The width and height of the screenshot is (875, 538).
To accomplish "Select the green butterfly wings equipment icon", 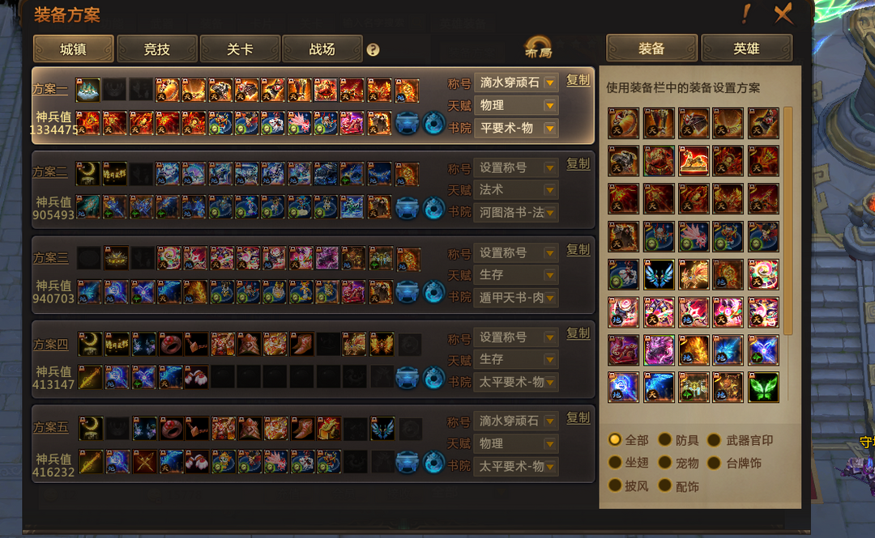I will click(x=763, y=388).
